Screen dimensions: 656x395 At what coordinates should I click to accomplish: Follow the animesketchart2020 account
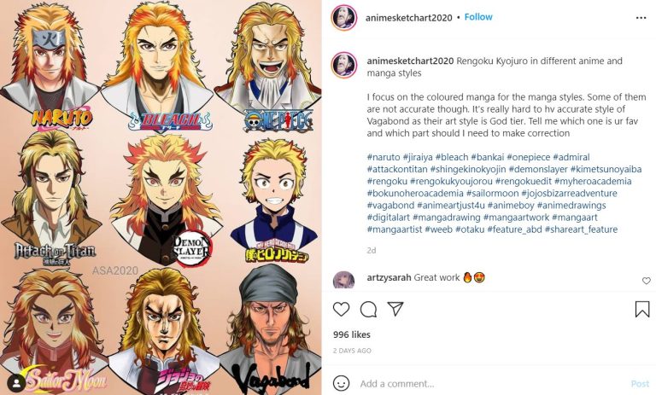[478, 17]
